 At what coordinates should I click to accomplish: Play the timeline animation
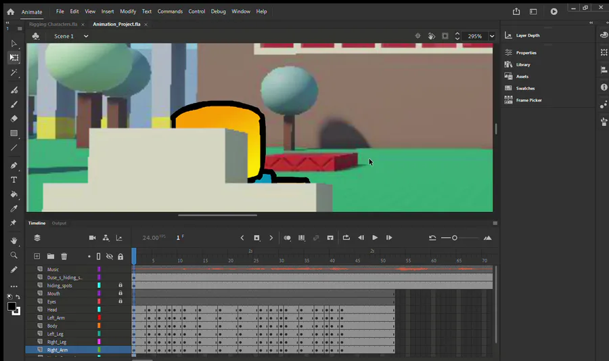(x=375, y=238)
